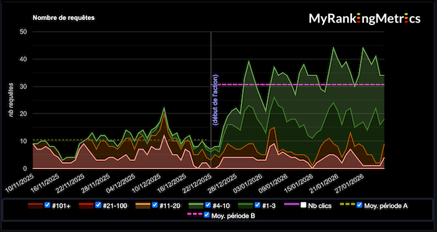Click the dashed yellow période A swatch
This screenshot has width=437, height=232.
pos(348,205)
